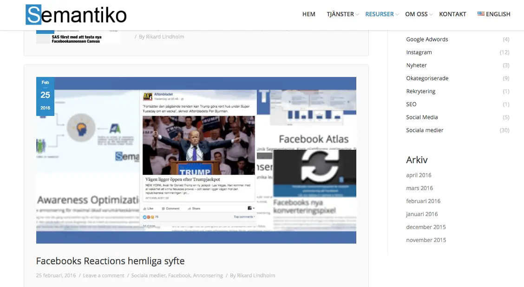Image resolution: width=524 pixels, height=287 pixels.
Task: Select the Google Adwords category
Action: [427, 39]
